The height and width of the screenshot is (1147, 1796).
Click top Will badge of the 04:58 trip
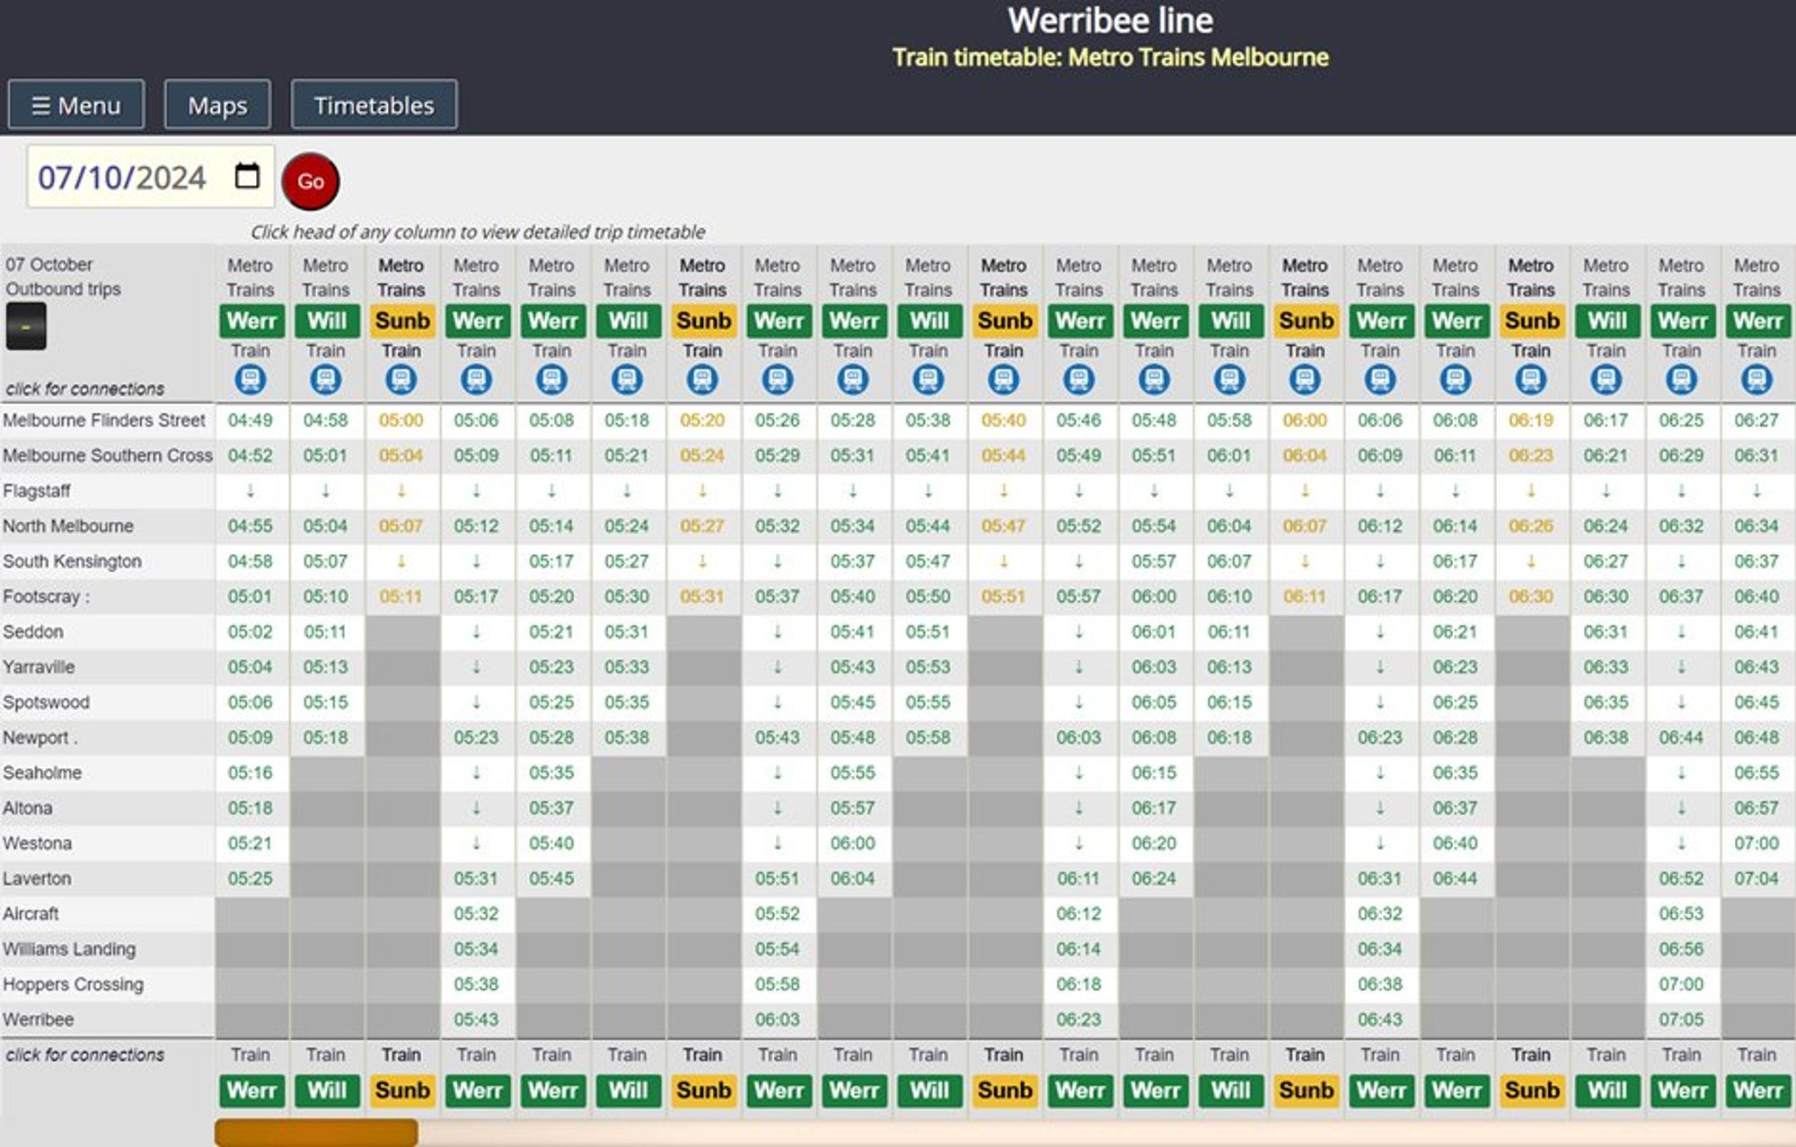tap(327, 321)
